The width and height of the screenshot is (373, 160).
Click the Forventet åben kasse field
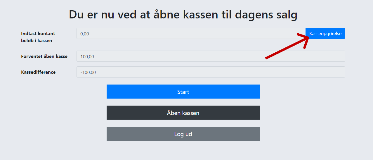[x=211, y=56]
